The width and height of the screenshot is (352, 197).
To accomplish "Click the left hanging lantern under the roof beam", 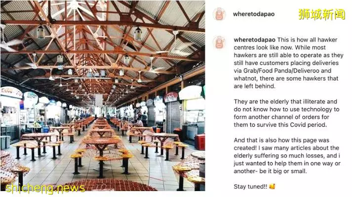I will [40, 32].
